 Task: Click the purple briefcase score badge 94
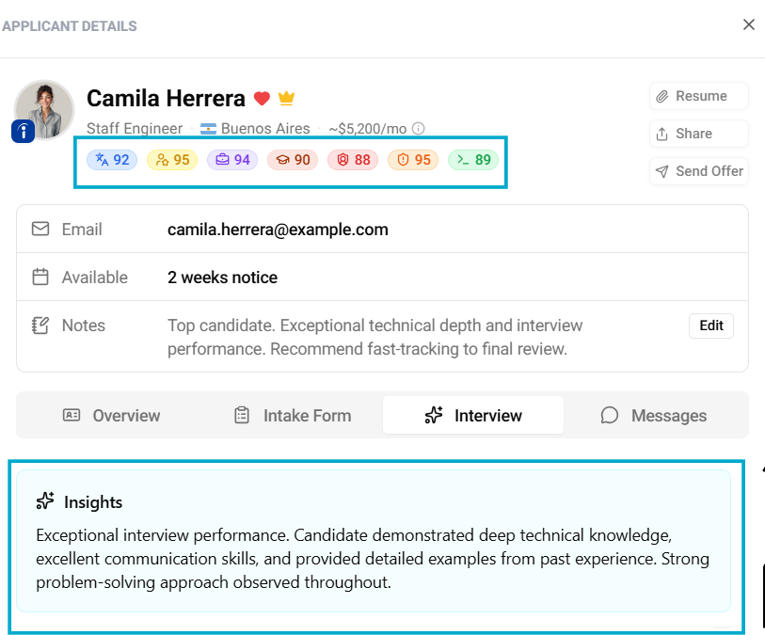click(232, 160)
